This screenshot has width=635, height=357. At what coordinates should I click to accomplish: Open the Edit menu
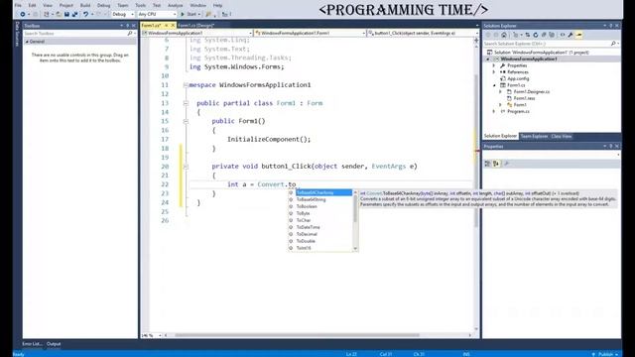point(33,5)
